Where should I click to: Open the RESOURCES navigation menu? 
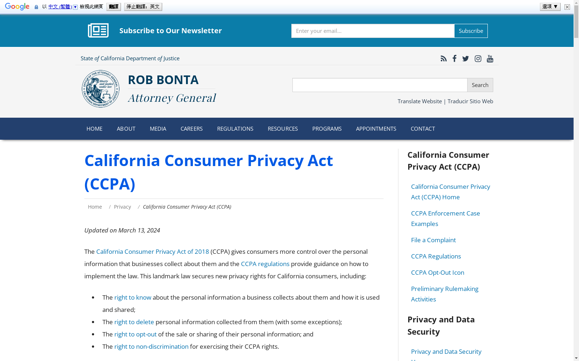(x=283, y=129)
